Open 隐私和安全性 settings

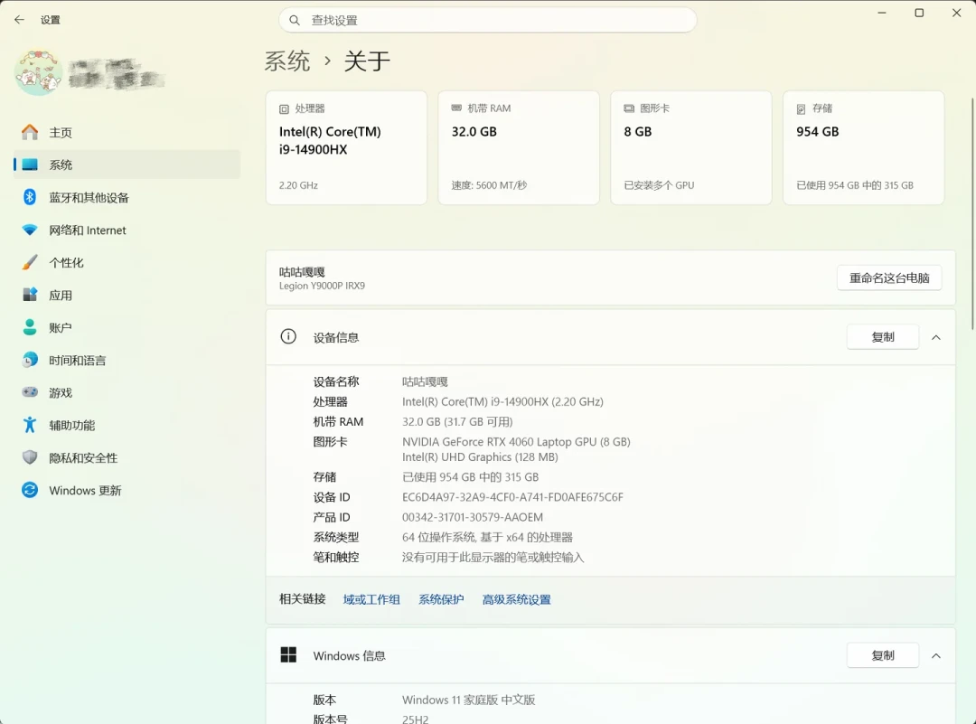[127, 457]
